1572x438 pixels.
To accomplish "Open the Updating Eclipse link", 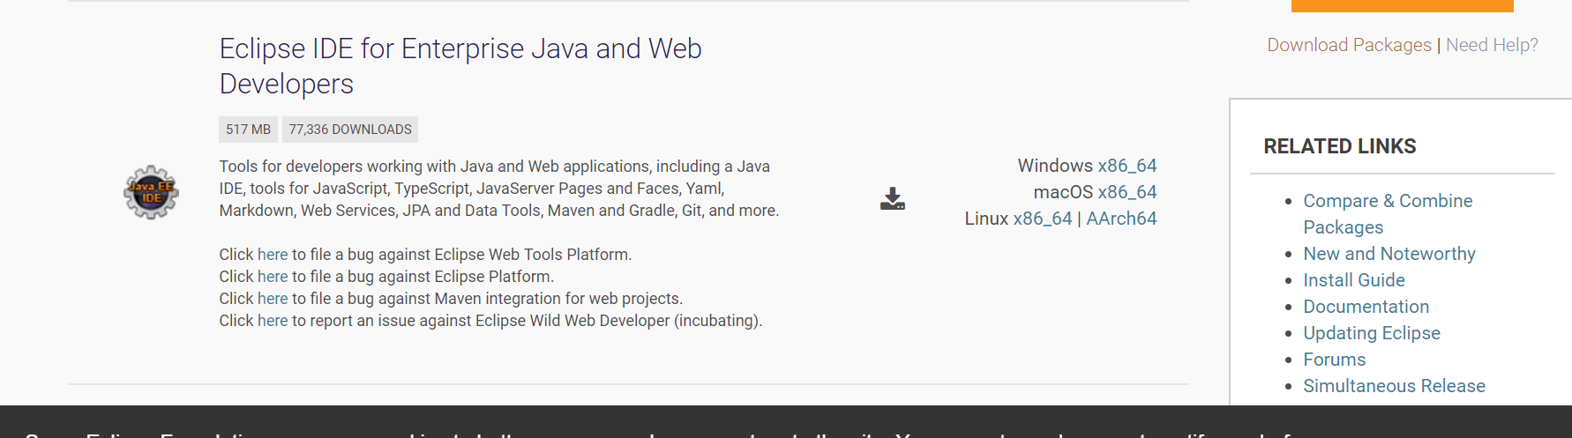I will click(1372, 333).
